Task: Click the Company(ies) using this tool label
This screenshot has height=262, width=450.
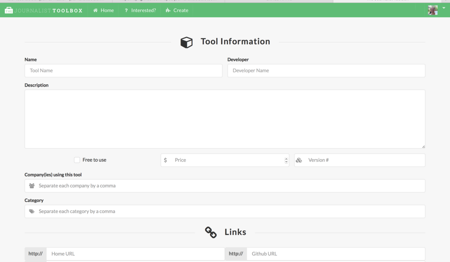Action: click(x=53, y=175)
